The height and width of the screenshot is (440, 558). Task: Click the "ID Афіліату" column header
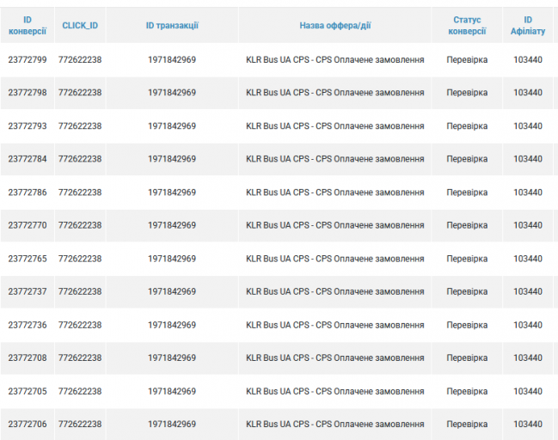pos(528,25)
